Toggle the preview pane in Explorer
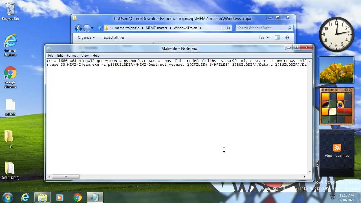This screenshot has height=203, width=361. point(277,37)
